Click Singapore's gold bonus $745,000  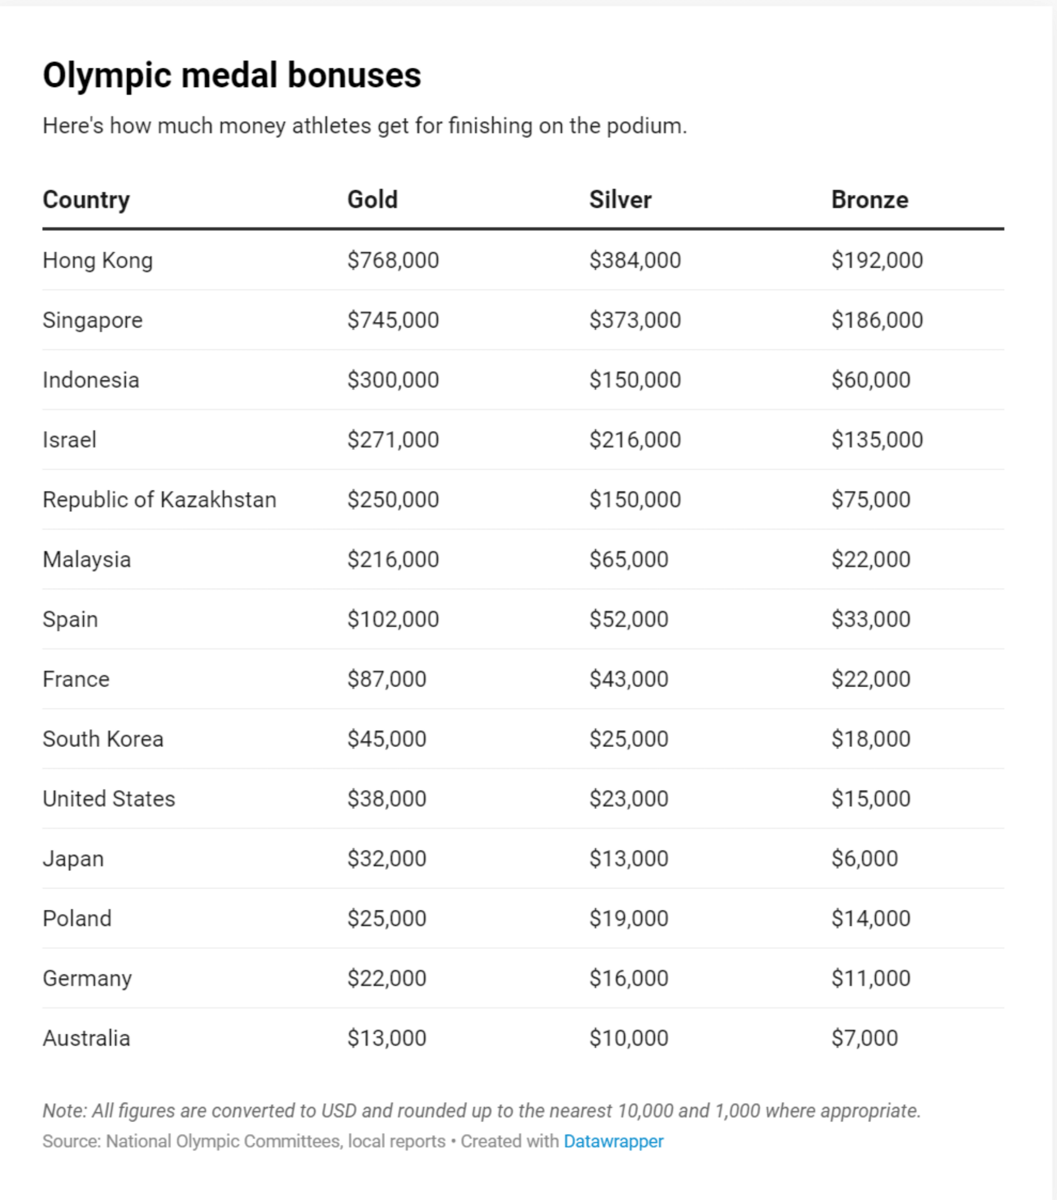click(393, 320)
